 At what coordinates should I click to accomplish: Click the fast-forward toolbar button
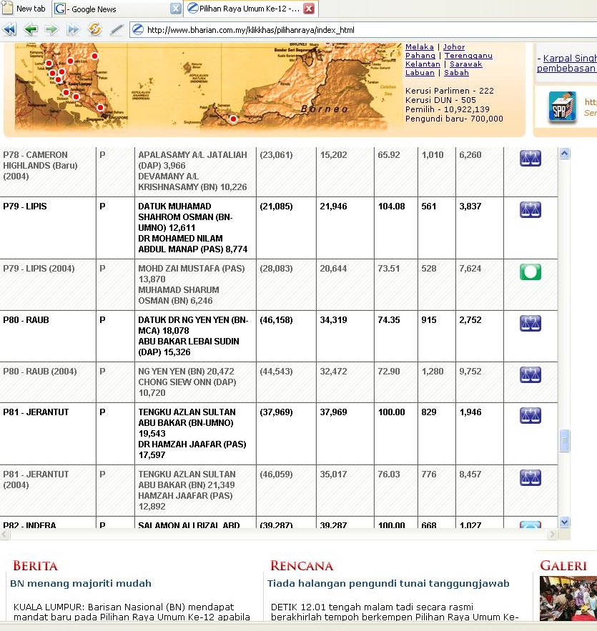[73, 29]
